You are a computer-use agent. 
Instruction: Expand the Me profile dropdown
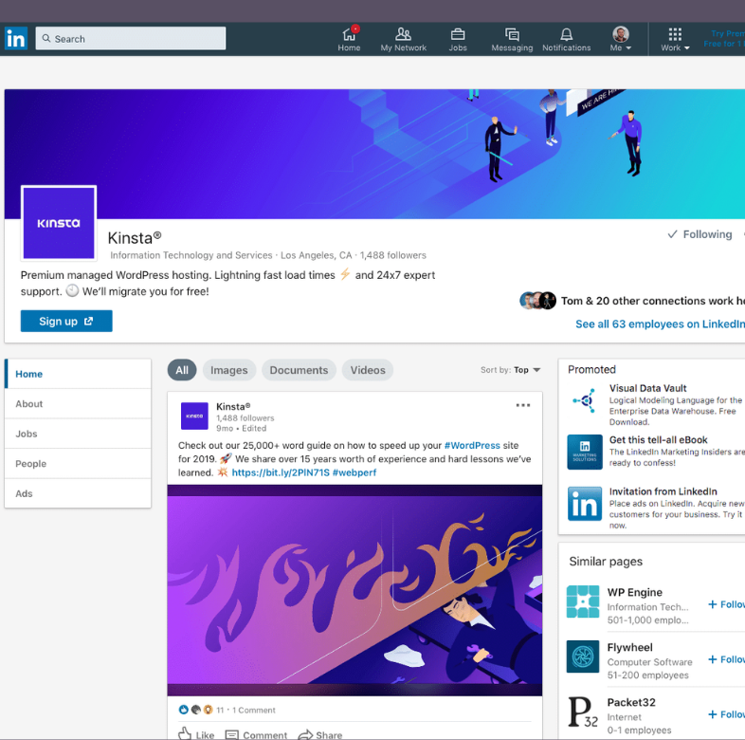(x=621, y=39)
